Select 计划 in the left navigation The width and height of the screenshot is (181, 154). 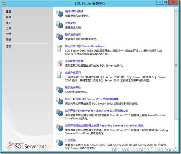tap(8, 12)
